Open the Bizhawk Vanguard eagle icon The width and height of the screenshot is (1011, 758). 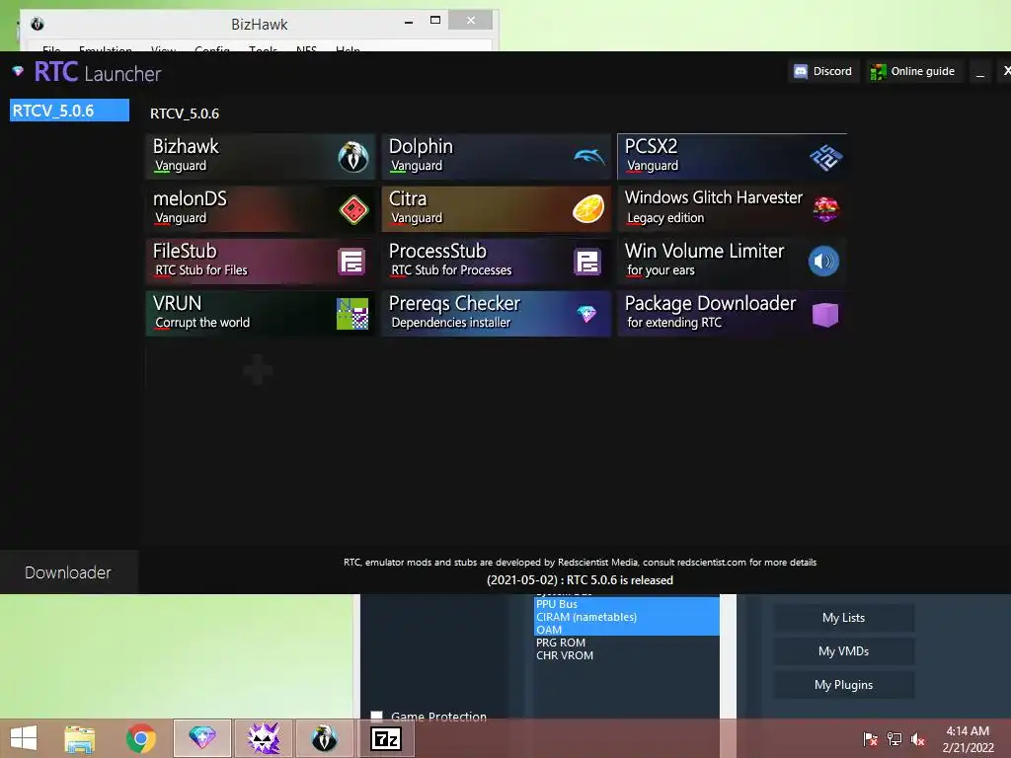click(x=353, y=157)
